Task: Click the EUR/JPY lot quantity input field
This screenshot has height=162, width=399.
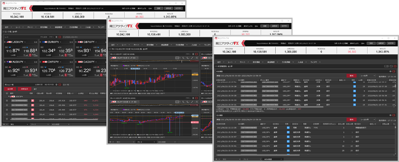Action: 60,55
